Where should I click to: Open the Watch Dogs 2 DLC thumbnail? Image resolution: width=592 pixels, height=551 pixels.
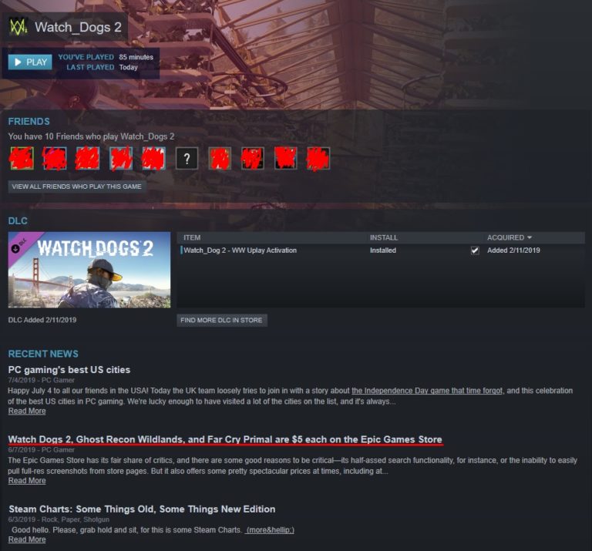point(89,270)
